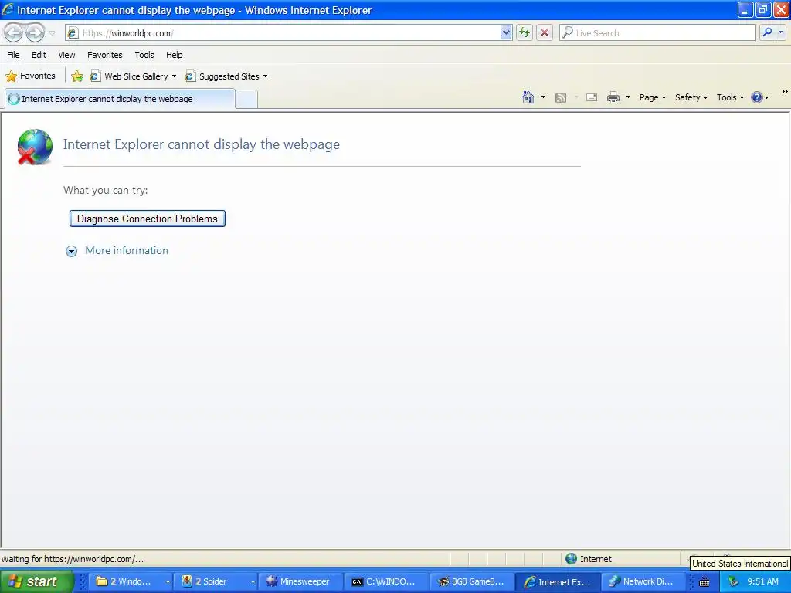
Task: Click the RSS Feeds icon
Action: [561, 98]
